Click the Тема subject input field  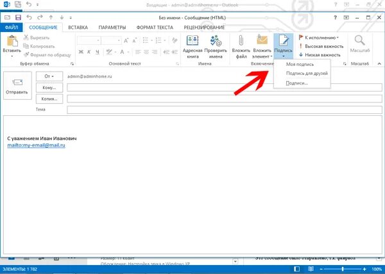(x=225, y=109)
